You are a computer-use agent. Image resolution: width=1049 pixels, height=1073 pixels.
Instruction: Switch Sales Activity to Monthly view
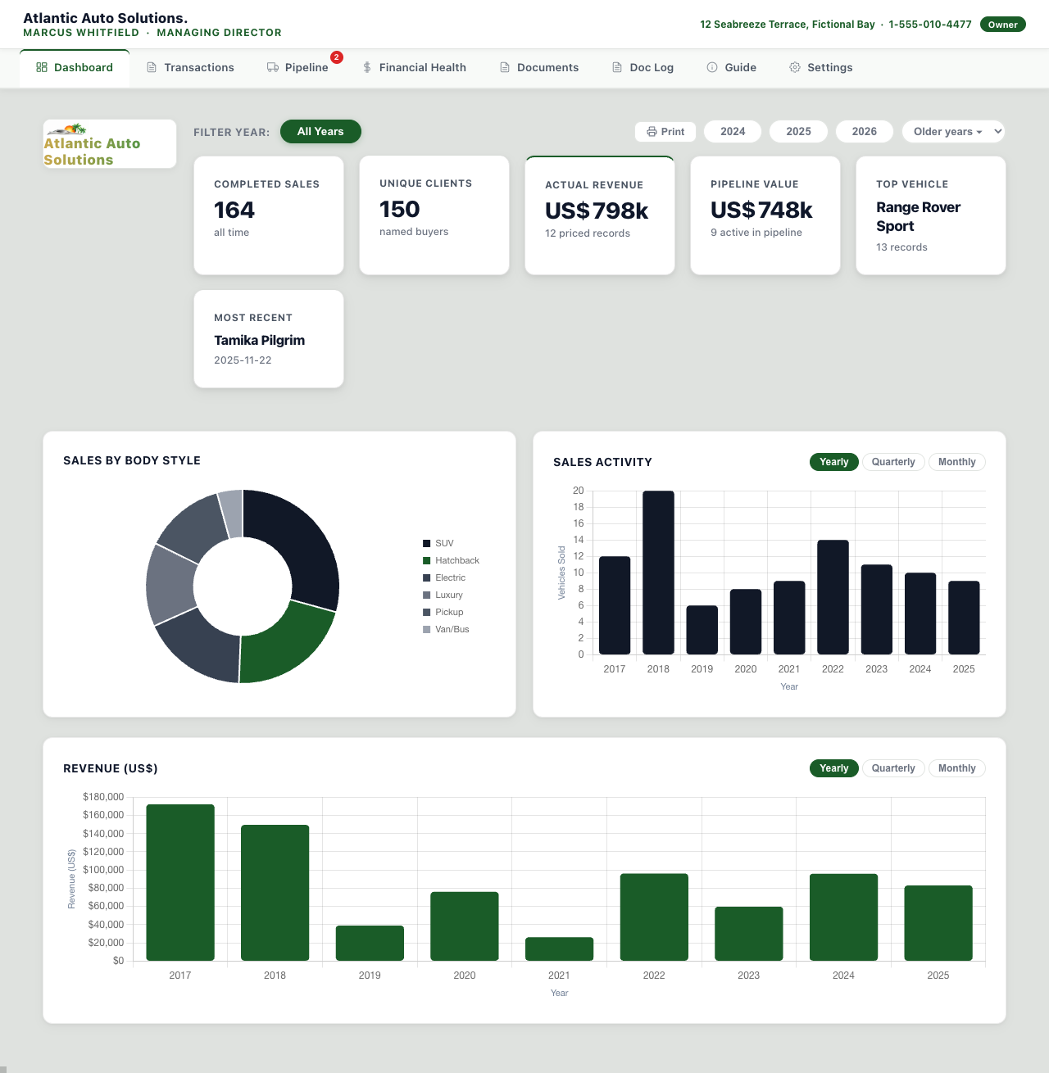(956, 462)
